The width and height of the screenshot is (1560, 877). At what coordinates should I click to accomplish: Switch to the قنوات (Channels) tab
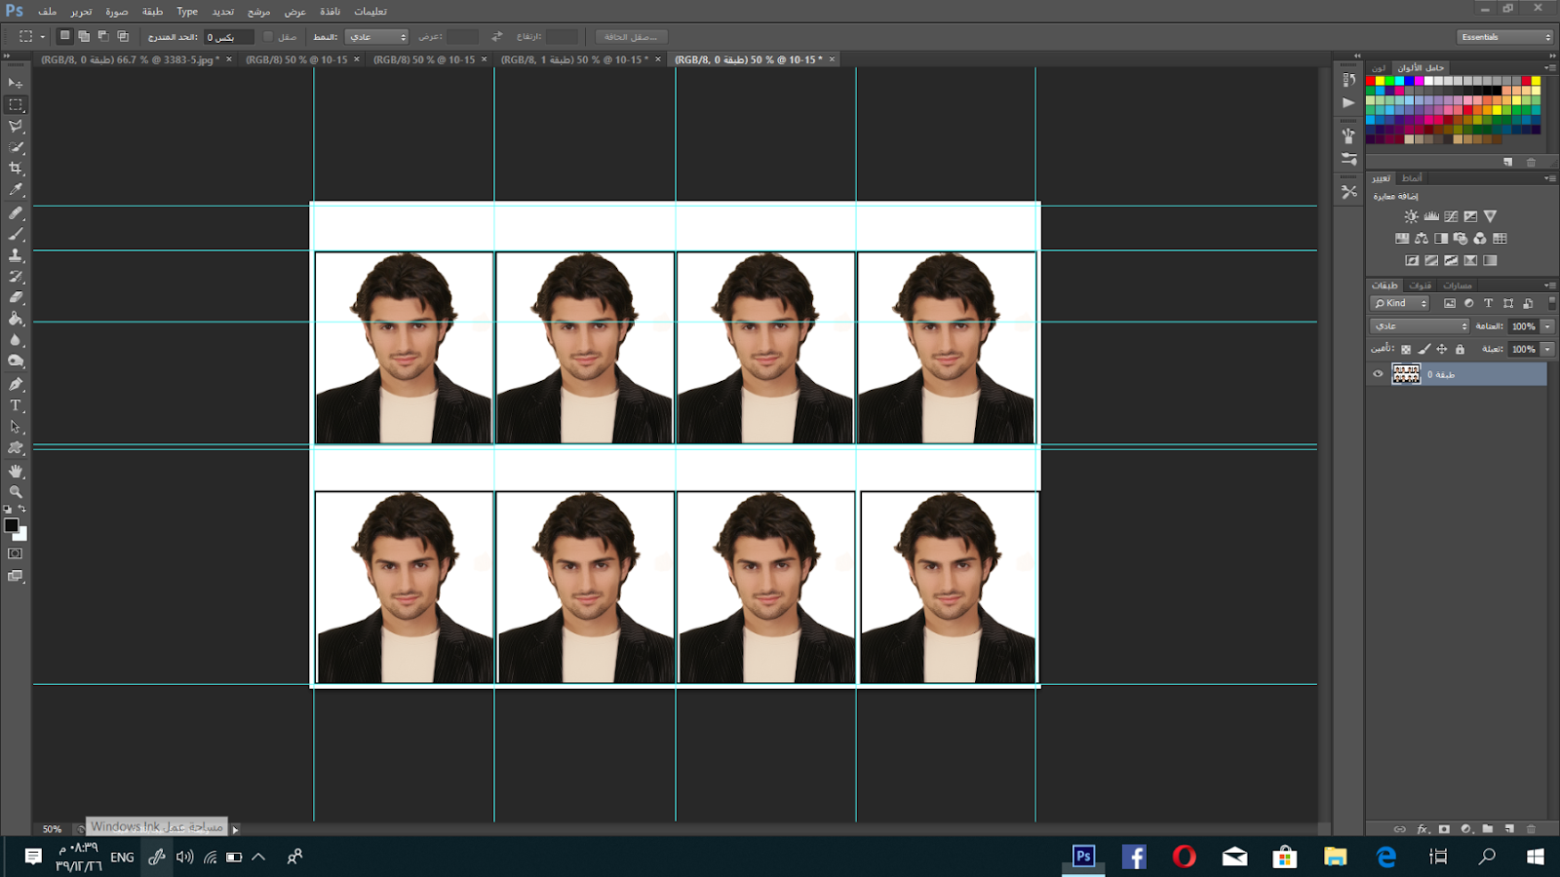point(1420,286)
